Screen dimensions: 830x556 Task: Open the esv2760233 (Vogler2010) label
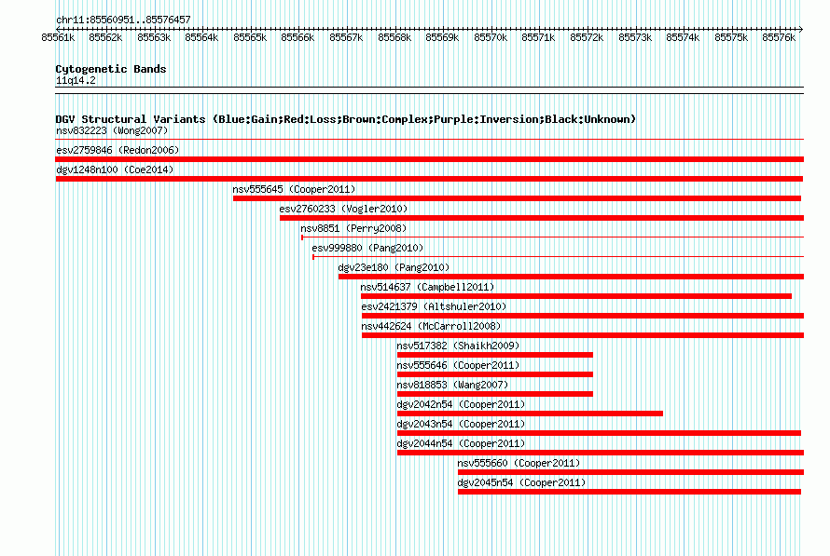[x=343, y=209]
